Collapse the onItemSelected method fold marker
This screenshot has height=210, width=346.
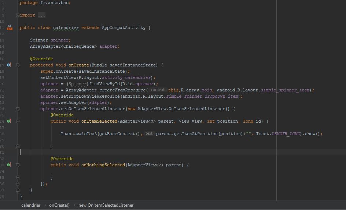tap(18, 122)
